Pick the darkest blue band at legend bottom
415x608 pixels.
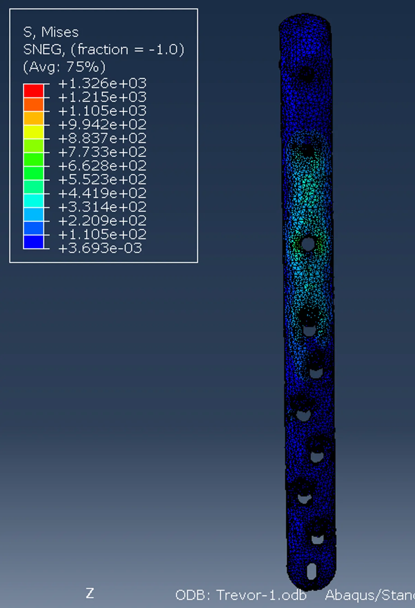[x=34, y=242]
